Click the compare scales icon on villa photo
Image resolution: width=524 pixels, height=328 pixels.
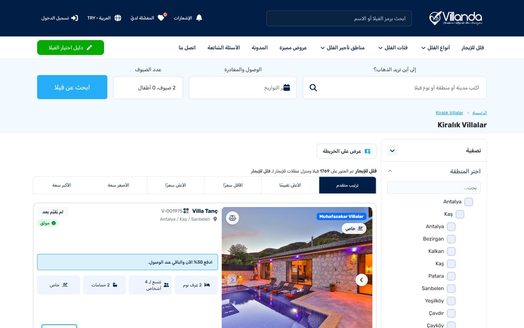[233, 218]
